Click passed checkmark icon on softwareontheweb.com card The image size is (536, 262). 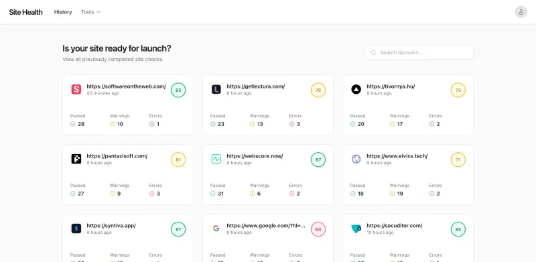click(73, 124)
